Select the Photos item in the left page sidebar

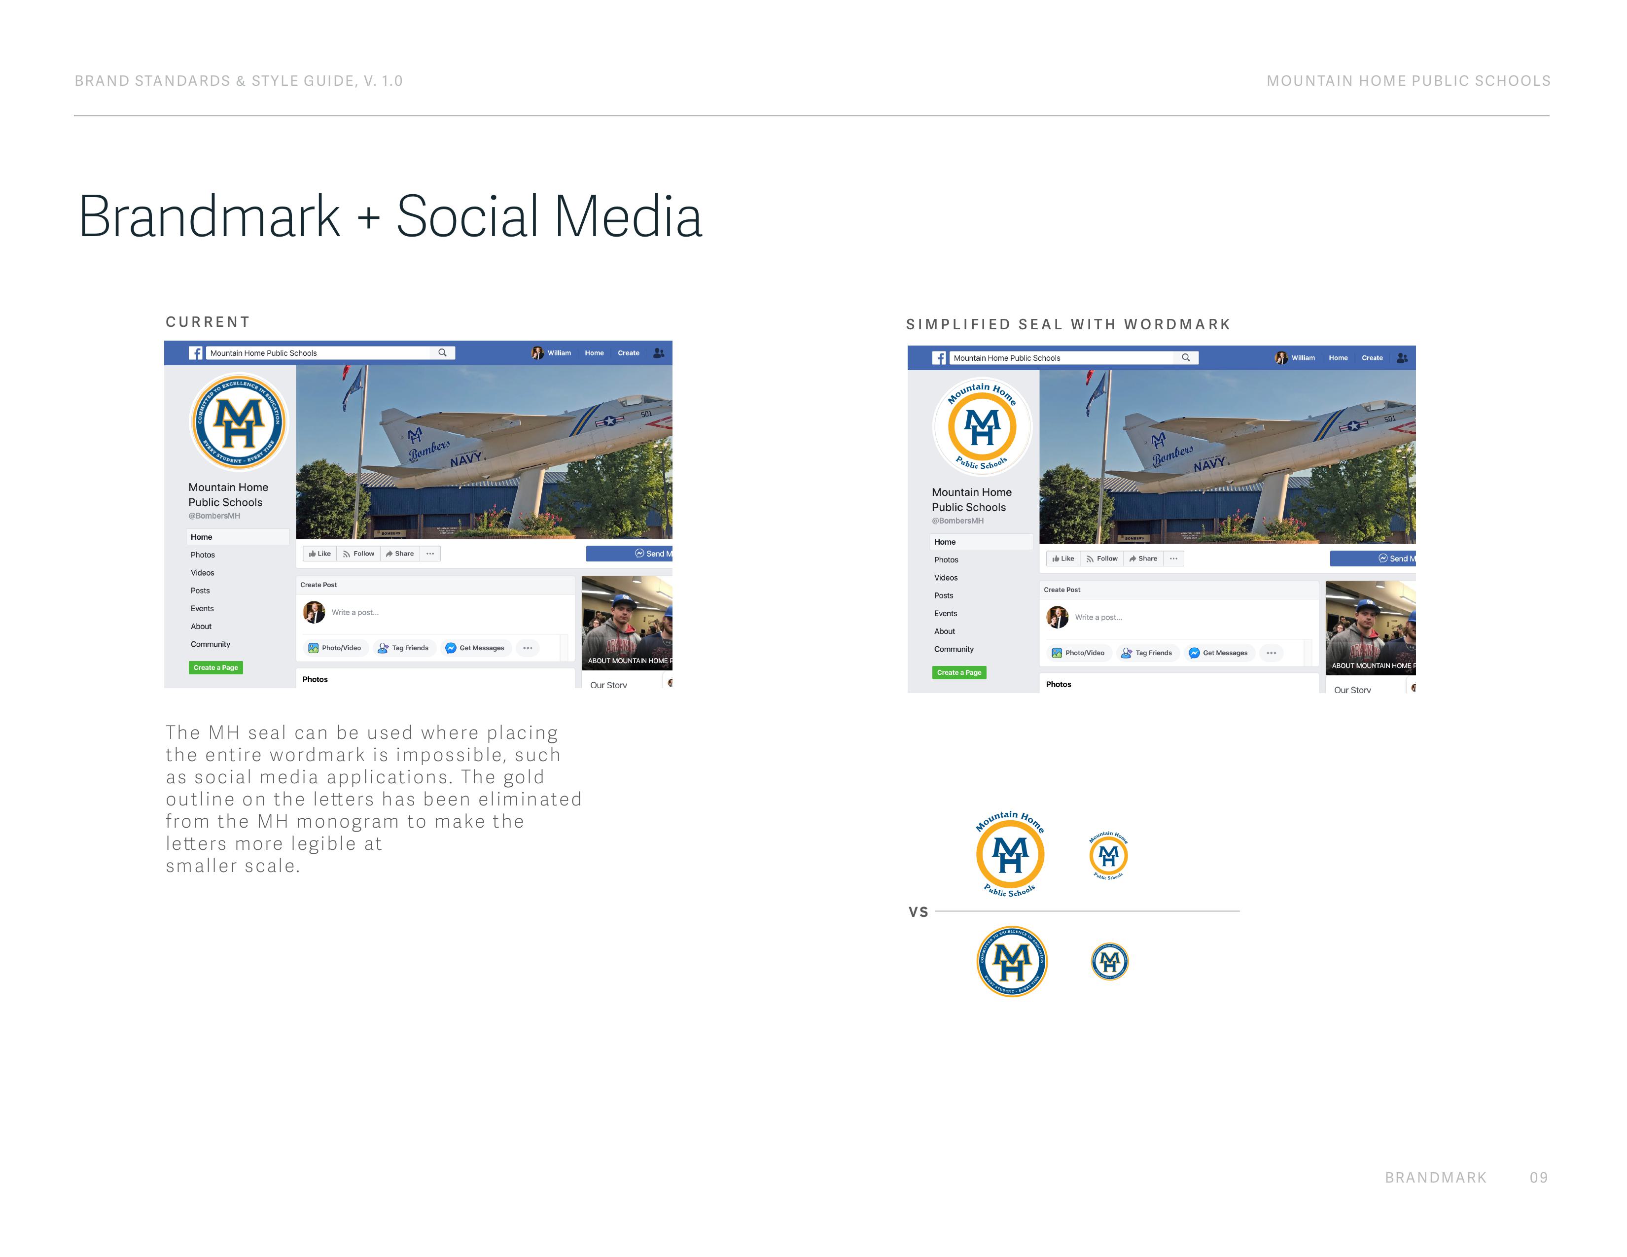[203, 555]
